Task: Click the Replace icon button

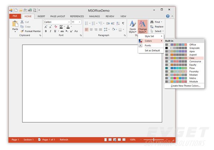Action: coord(157,27)
